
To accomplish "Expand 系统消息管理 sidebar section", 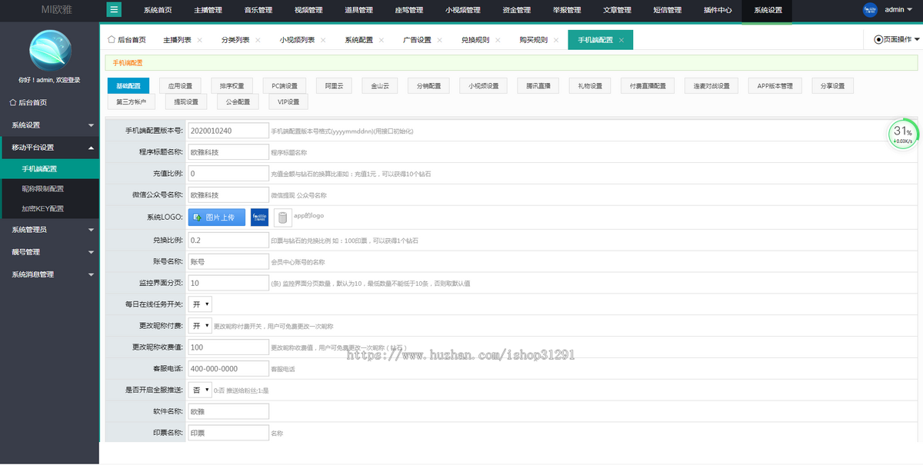I will click(x=49, y=274).
